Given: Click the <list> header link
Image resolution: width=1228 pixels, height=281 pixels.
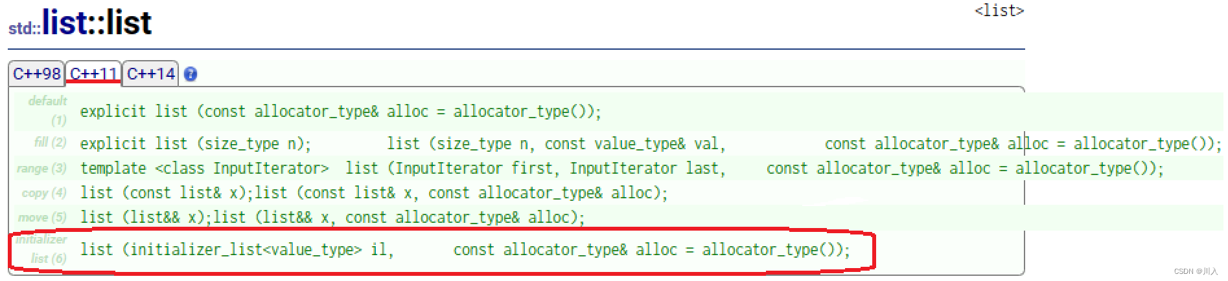Looking at the screenshot, I should [x=999, y=10].
